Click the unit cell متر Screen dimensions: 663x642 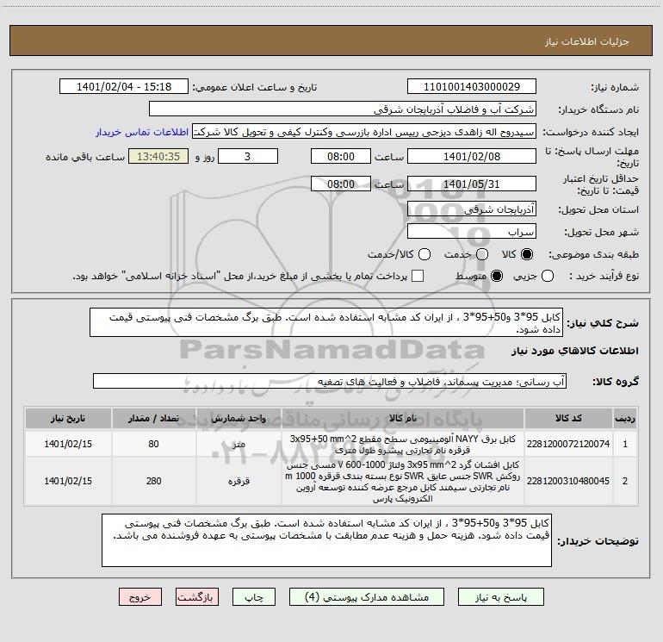tap(239, 445)
